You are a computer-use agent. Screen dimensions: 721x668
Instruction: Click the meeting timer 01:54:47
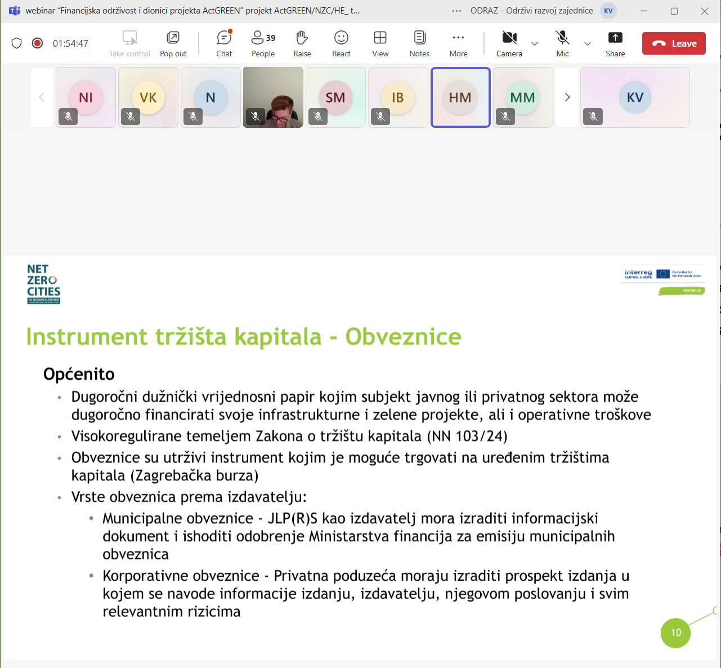70,43
